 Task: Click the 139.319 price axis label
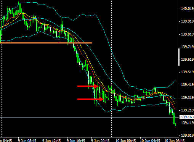pyautogui.click(x=187, y=98)
